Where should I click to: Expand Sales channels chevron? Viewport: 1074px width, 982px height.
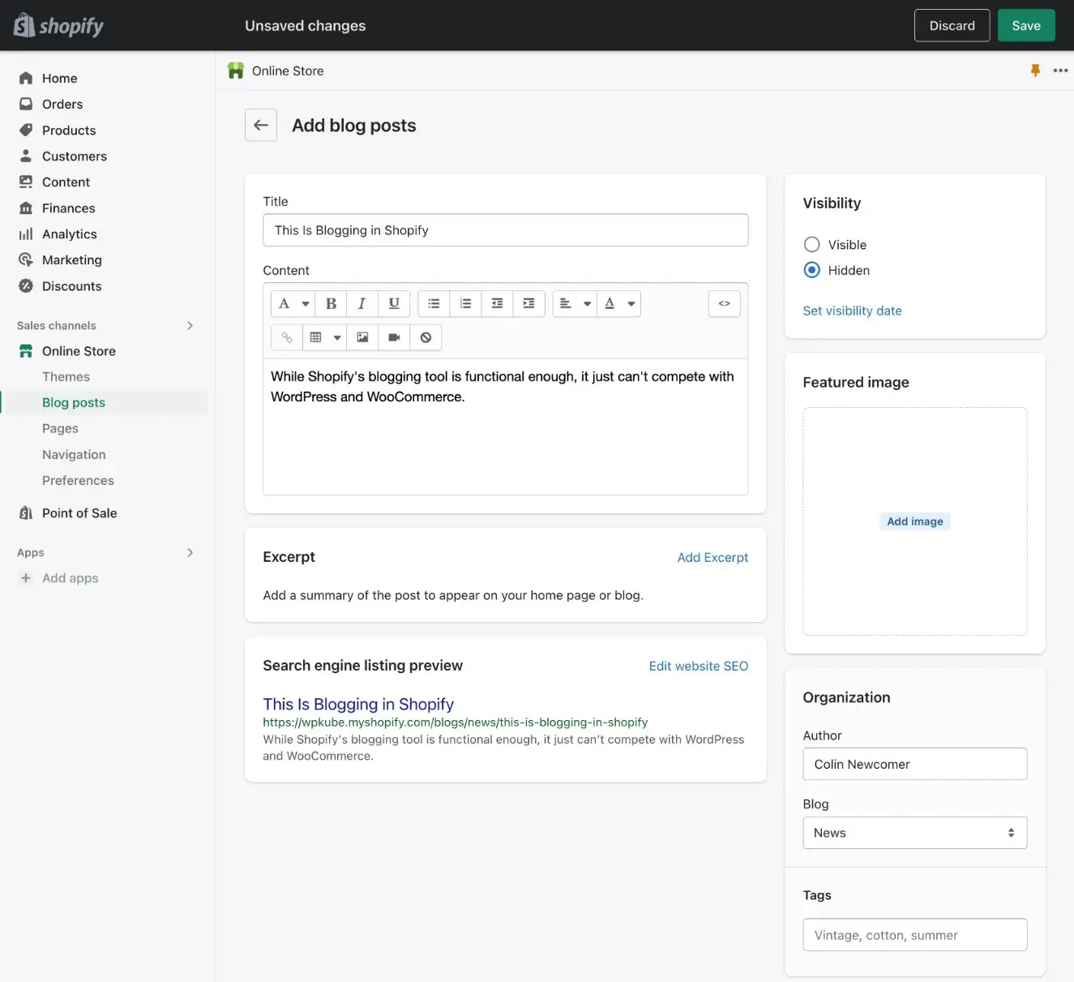[190, 325]
